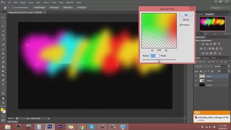231x130 pixels.
Task: Select the Path Selection tool
Action: point(3,89)
